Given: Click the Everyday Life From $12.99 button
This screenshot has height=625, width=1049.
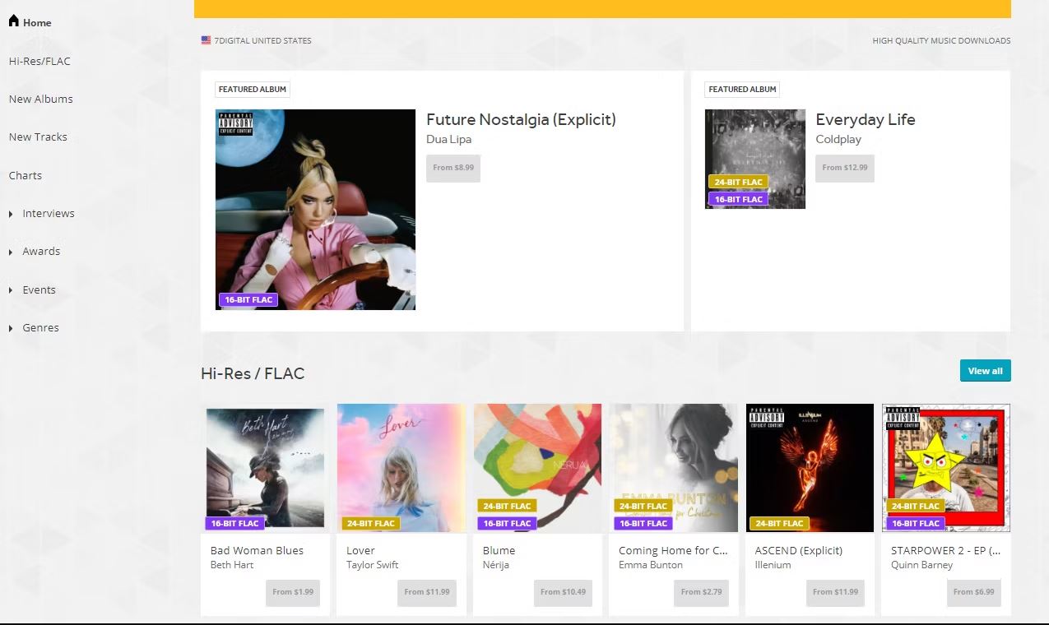Looking at the screenshot, I should pos(845,168).
